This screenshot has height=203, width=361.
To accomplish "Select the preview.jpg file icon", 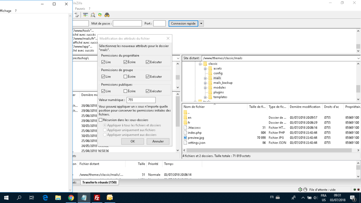I will click(x=185, y=138).
